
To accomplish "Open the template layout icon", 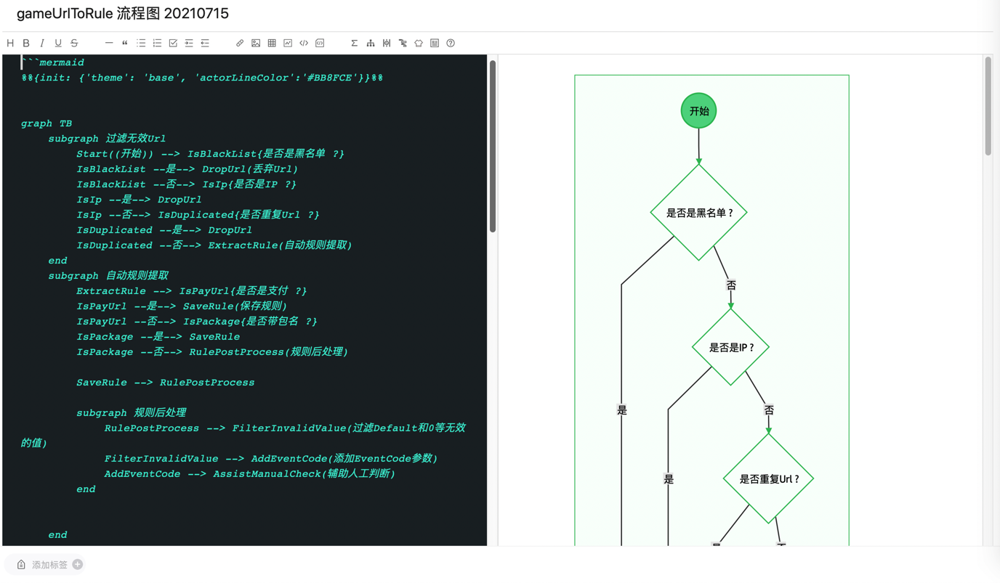I will pos(435,44).
